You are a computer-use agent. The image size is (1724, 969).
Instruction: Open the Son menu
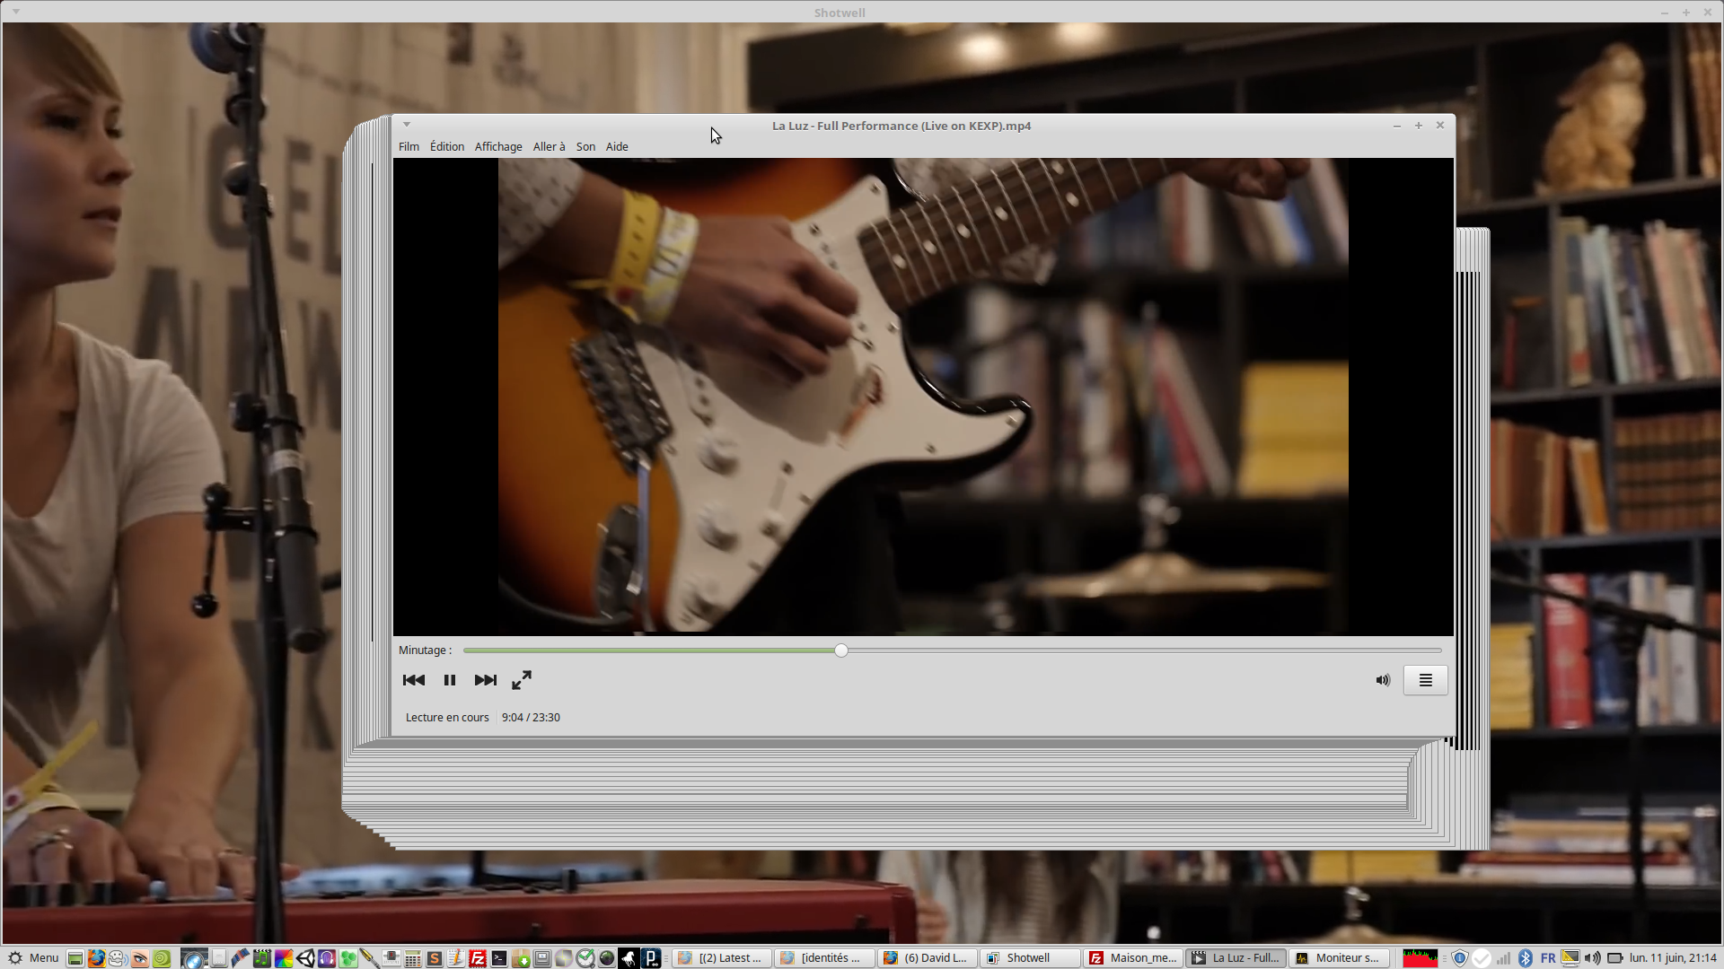(585, 146)
